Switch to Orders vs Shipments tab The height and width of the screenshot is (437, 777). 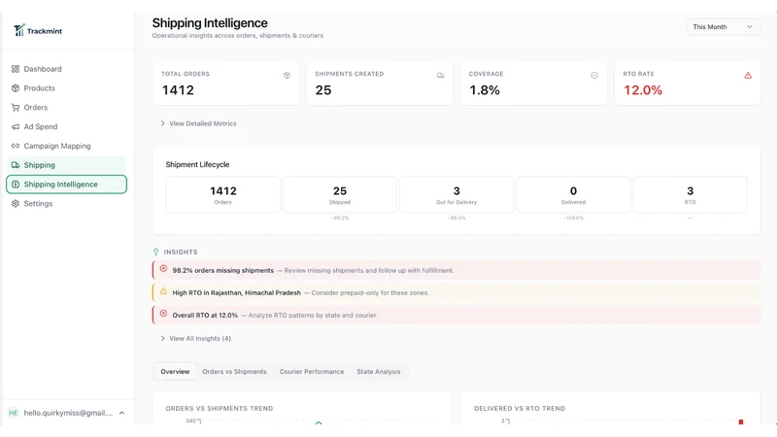pos(234,372)
